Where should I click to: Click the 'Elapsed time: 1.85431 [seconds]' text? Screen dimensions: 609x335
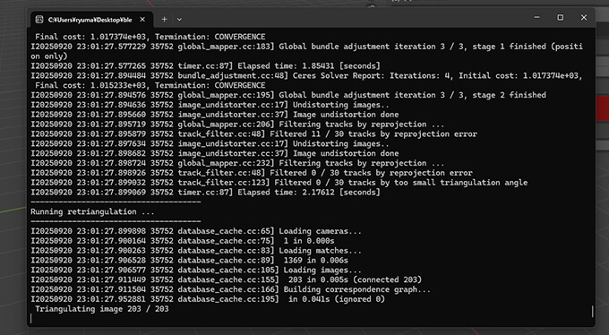click(309, 65)
